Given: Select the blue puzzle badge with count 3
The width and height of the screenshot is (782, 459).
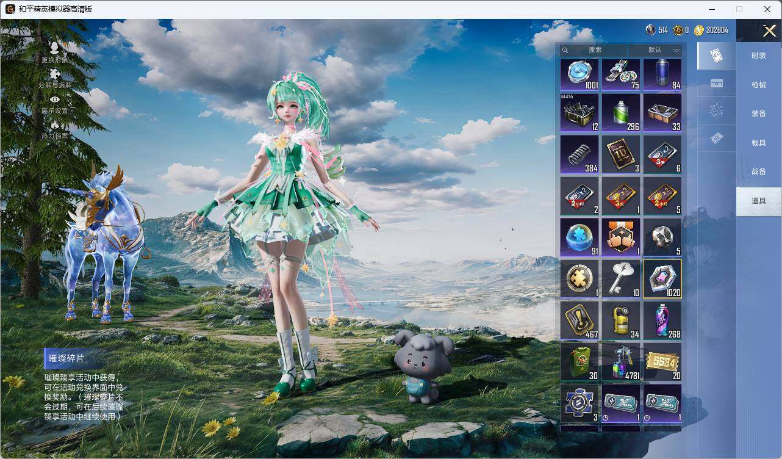Looking at the screenshot, I should [579, 403].
